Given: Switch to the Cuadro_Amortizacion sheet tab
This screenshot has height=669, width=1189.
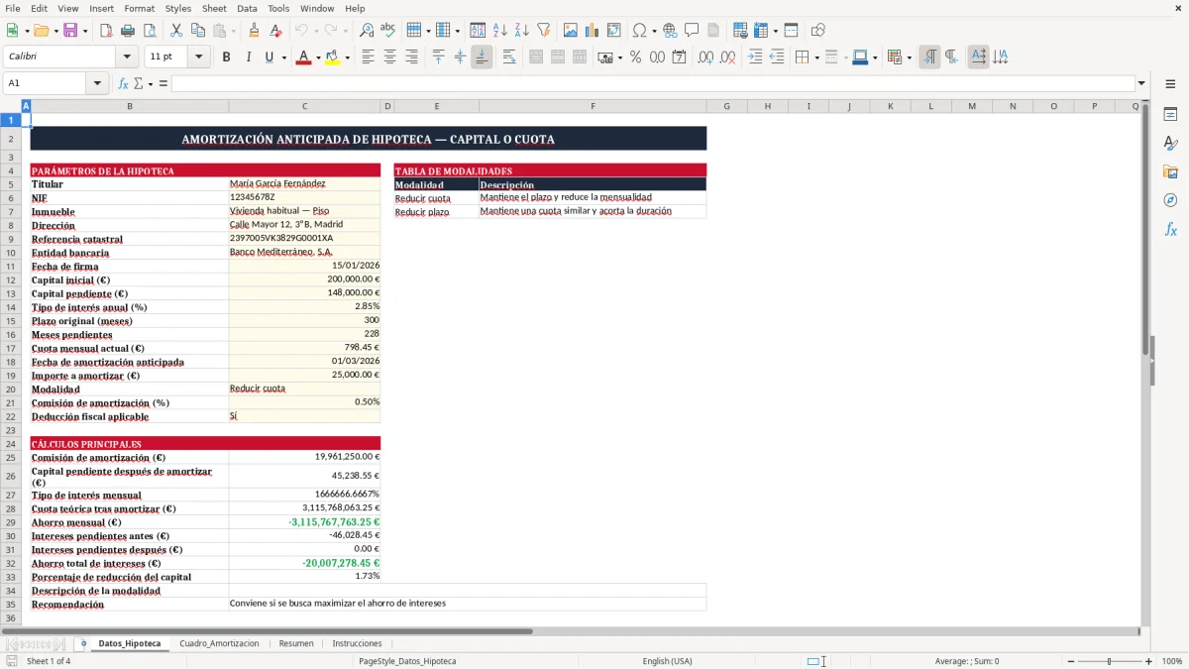Looking at the screenshot, I should pyautogui.click(x=219, y=643).
